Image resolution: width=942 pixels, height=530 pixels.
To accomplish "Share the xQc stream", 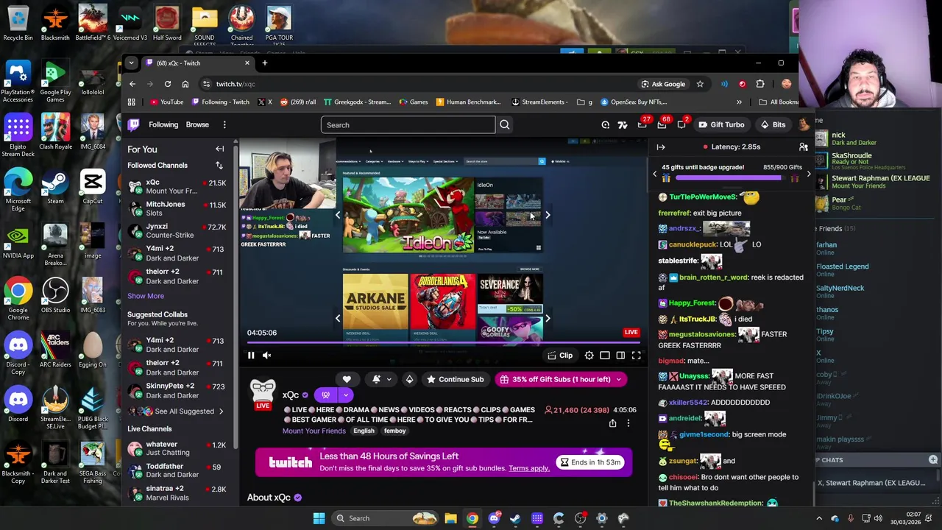I will tap(612, 423).
